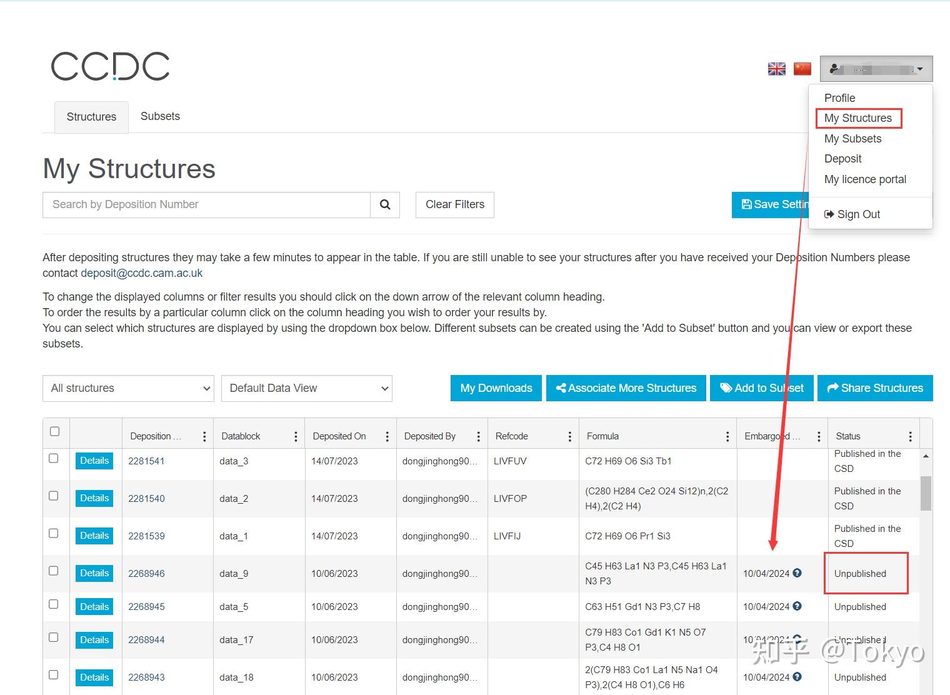The width and height of the screenshot is (950, 695).
Task: Expand the All structures dropdown
Action: point(128,388)
